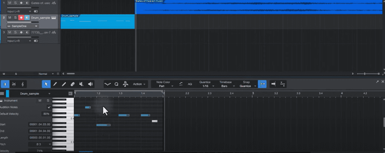Image resolution: width=385 pixels, height=153 pixels.
Task: Select the Line tool in the editor
Action: 64,84
